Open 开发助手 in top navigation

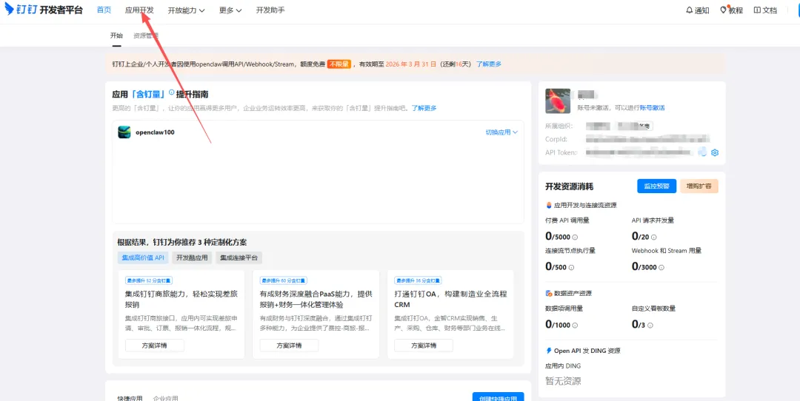tap(270, 10)
